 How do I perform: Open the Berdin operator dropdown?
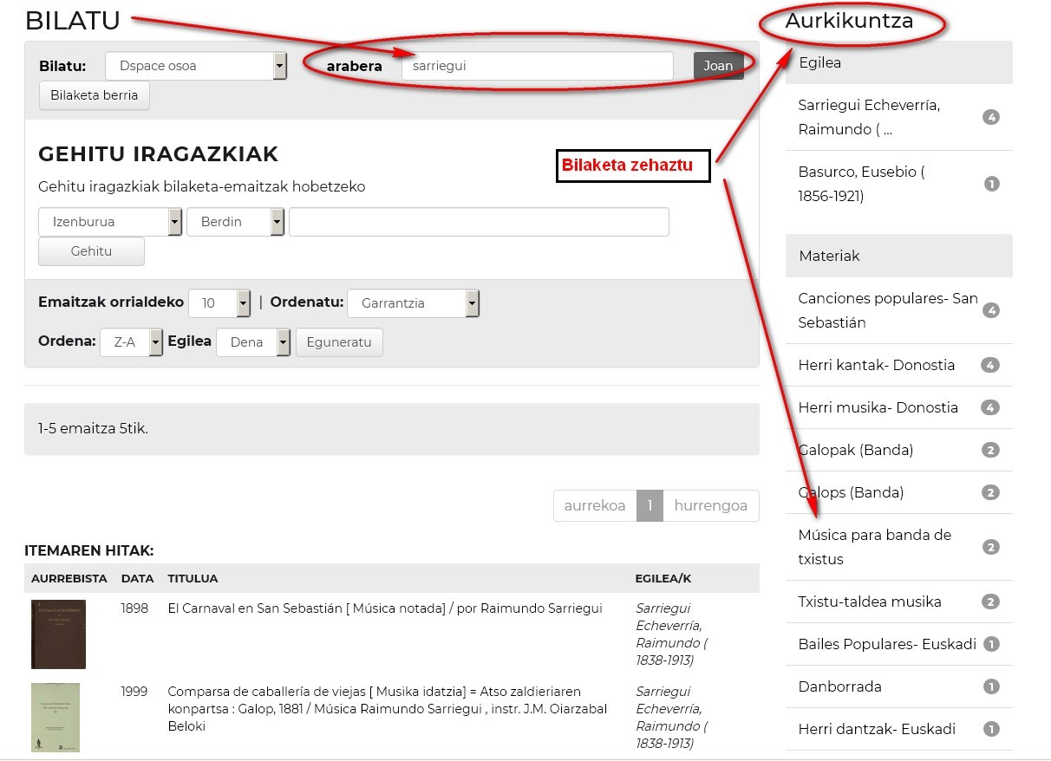pyautogui.click(x=235, y=222)
